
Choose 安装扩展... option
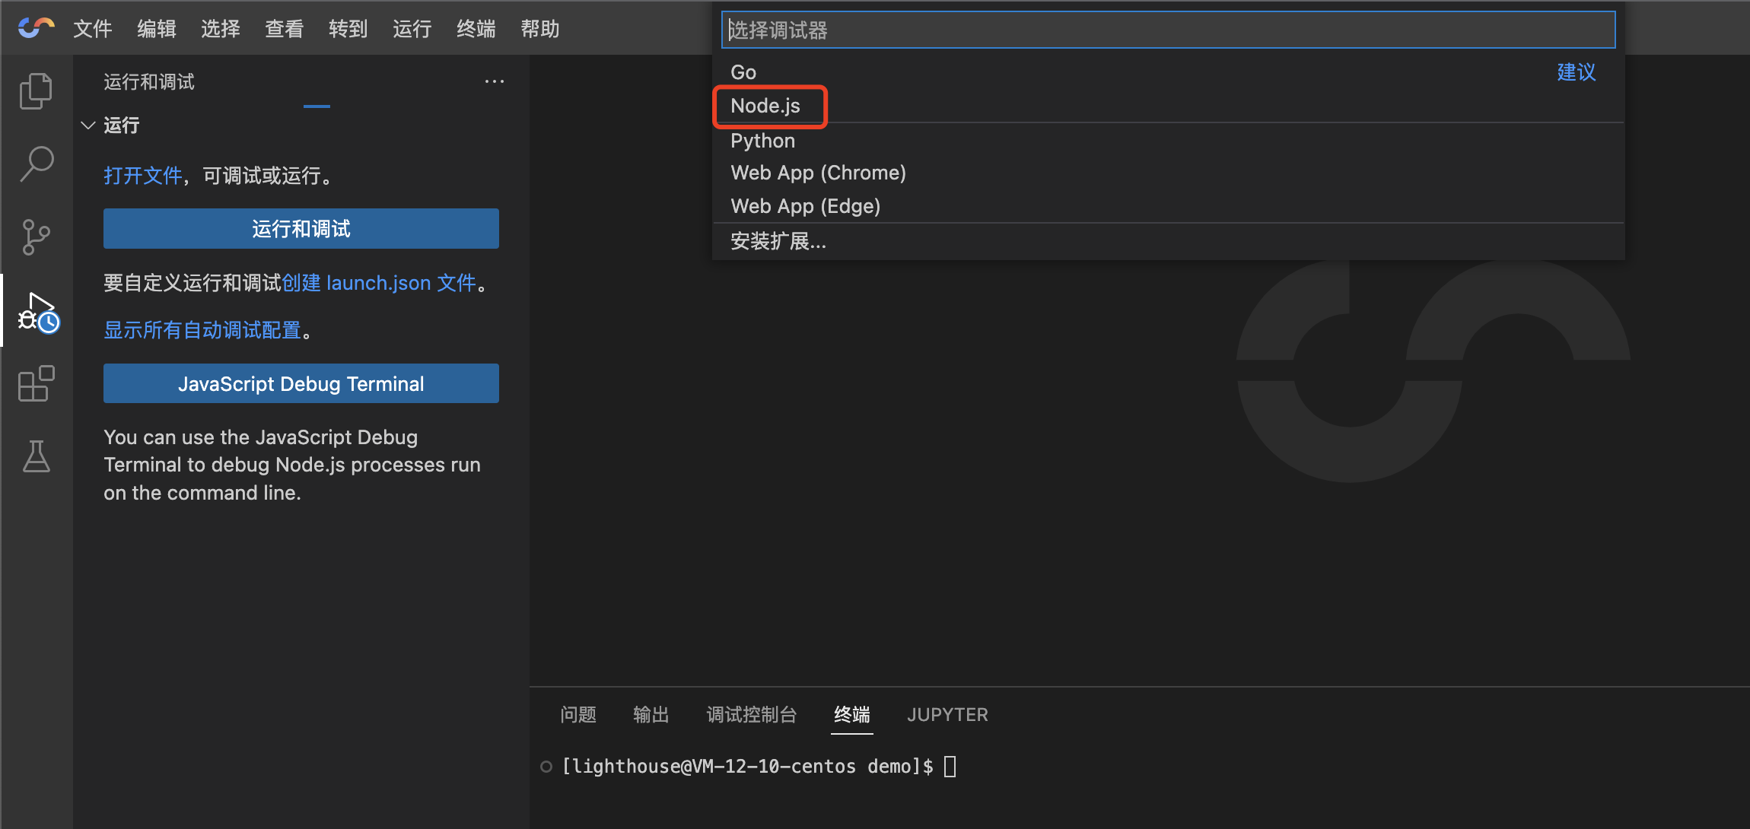point(1168,241)
